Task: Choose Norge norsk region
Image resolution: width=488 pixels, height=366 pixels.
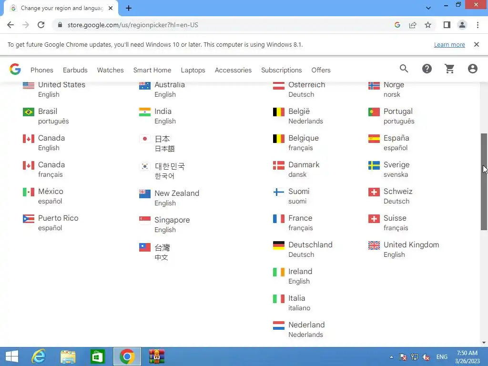Action: (x=386, y=89)
